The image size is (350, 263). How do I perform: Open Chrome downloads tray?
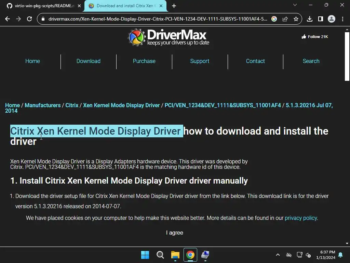[310, 19]
